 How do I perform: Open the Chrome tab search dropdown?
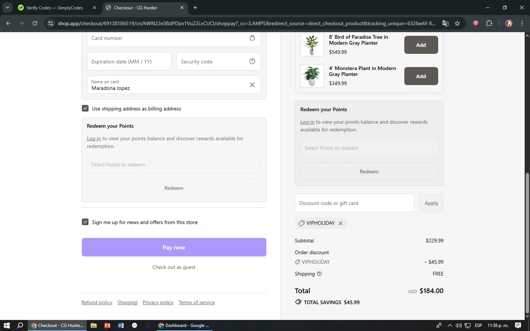tap(7, 7)
